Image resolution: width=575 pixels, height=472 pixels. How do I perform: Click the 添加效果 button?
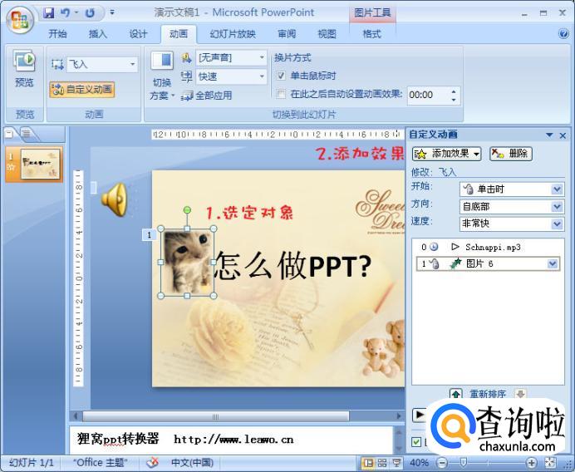click(447, 154)
